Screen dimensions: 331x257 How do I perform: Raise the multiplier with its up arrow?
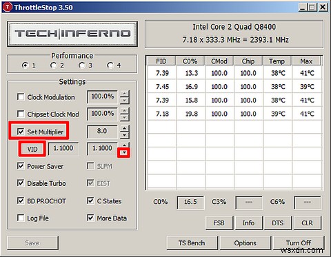click(124, 128)
